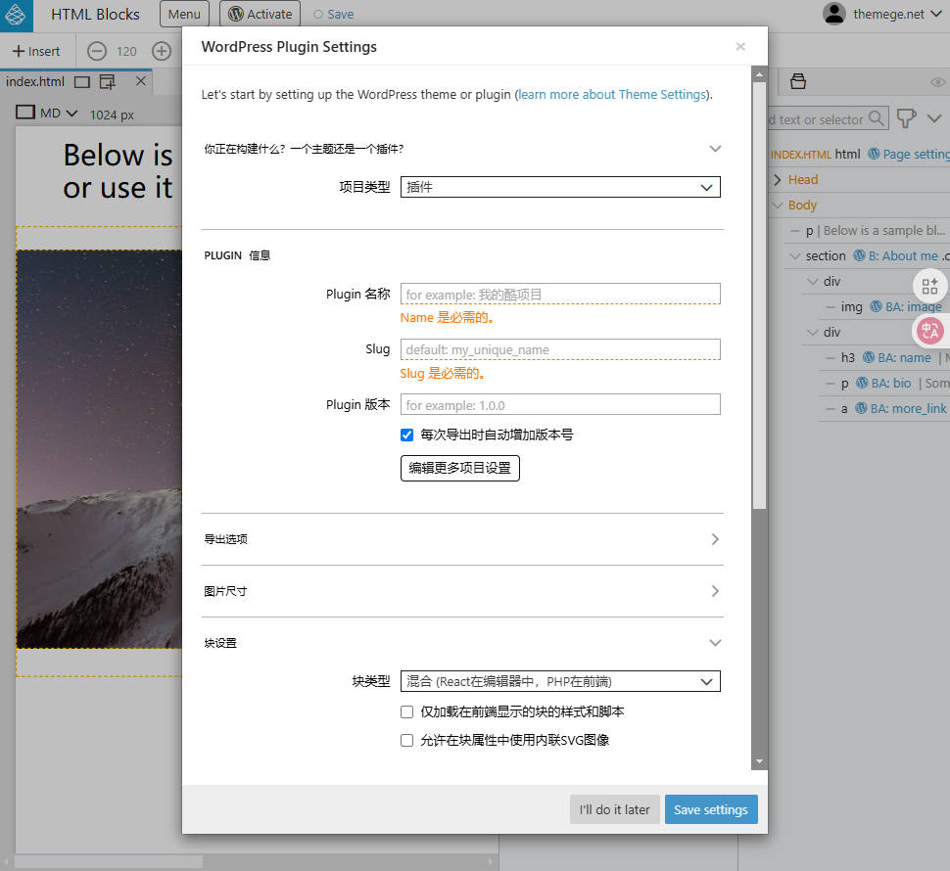This screenshot has height=871, width=950.
Task: Click the search magnifier icon in tree panel
Action: click(877, 118)
